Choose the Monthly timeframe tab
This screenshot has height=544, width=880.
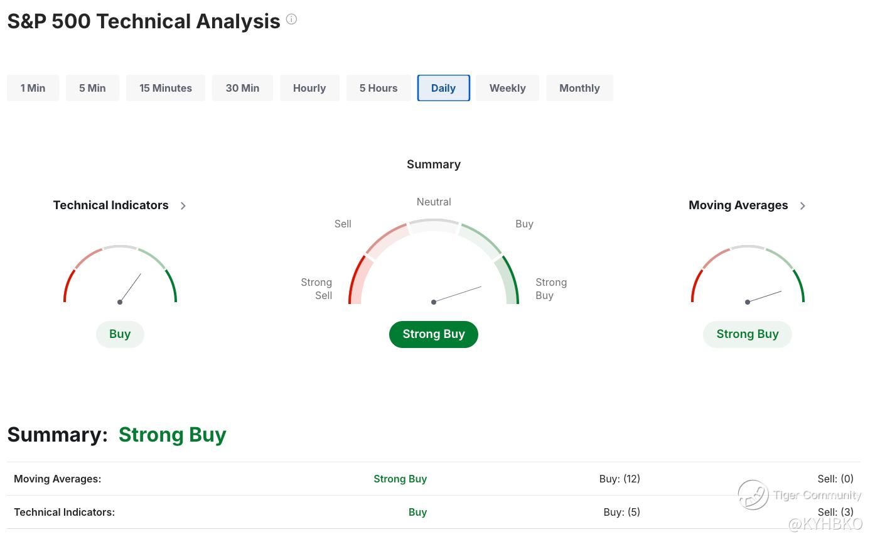579,88
